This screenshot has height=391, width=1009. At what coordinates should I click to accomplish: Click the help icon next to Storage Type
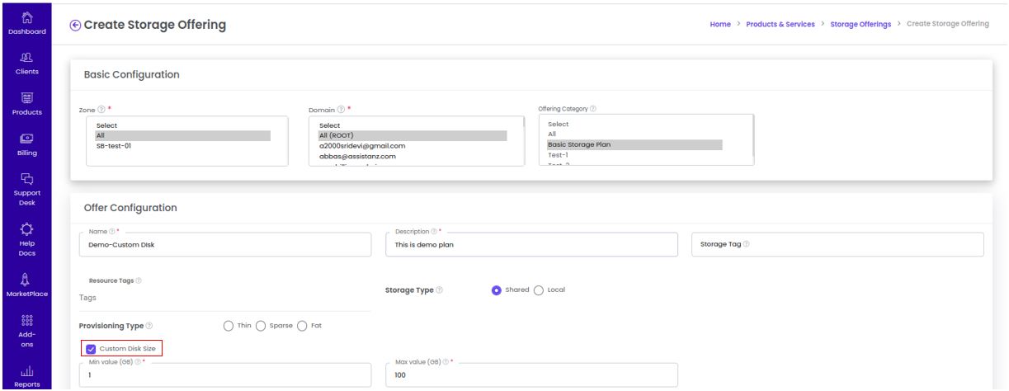(438, 290)
